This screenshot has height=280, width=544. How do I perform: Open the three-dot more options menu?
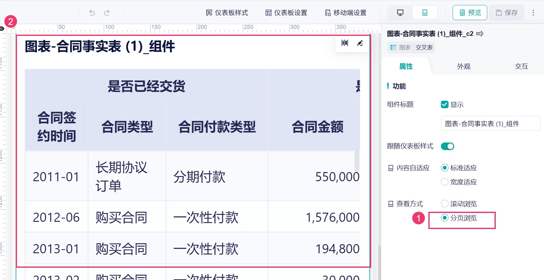[x=533, y=13]
